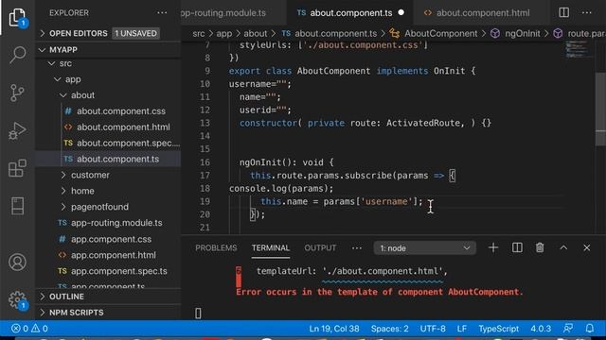
Task: Expand the customer folder
Action: point(108,175)
